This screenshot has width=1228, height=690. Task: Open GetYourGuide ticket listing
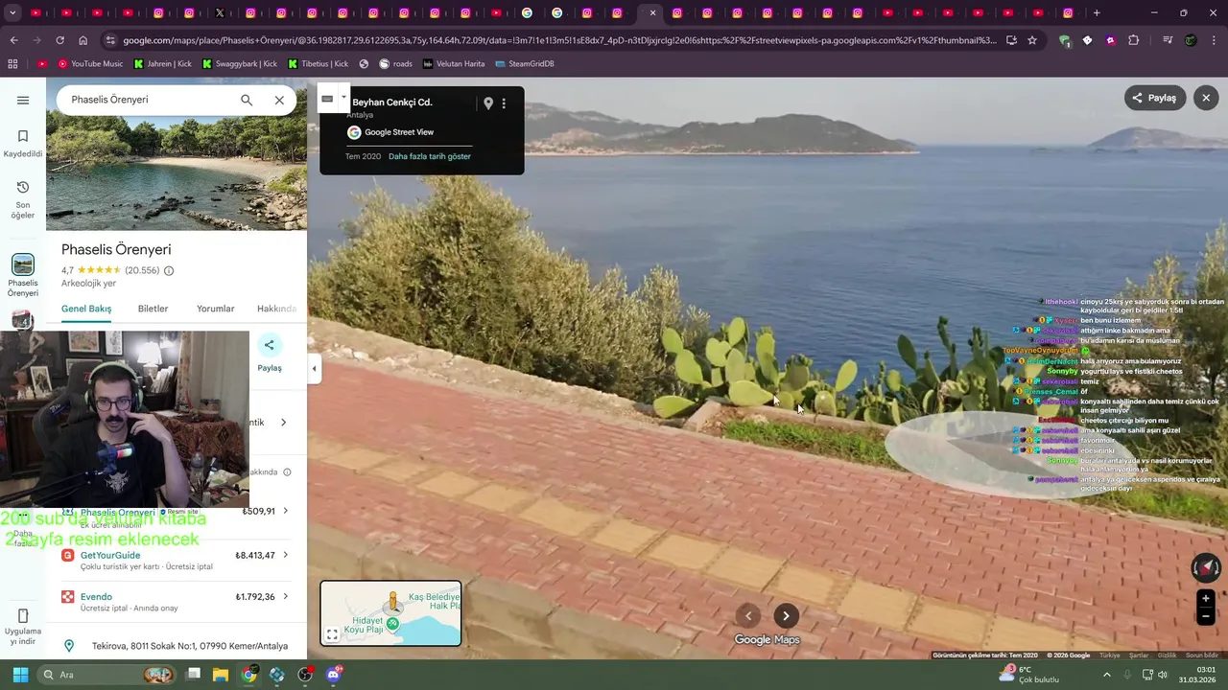[177, 561]
